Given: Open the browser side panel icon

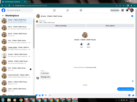Looking at the screenshot, I should [x=128, y=5].
